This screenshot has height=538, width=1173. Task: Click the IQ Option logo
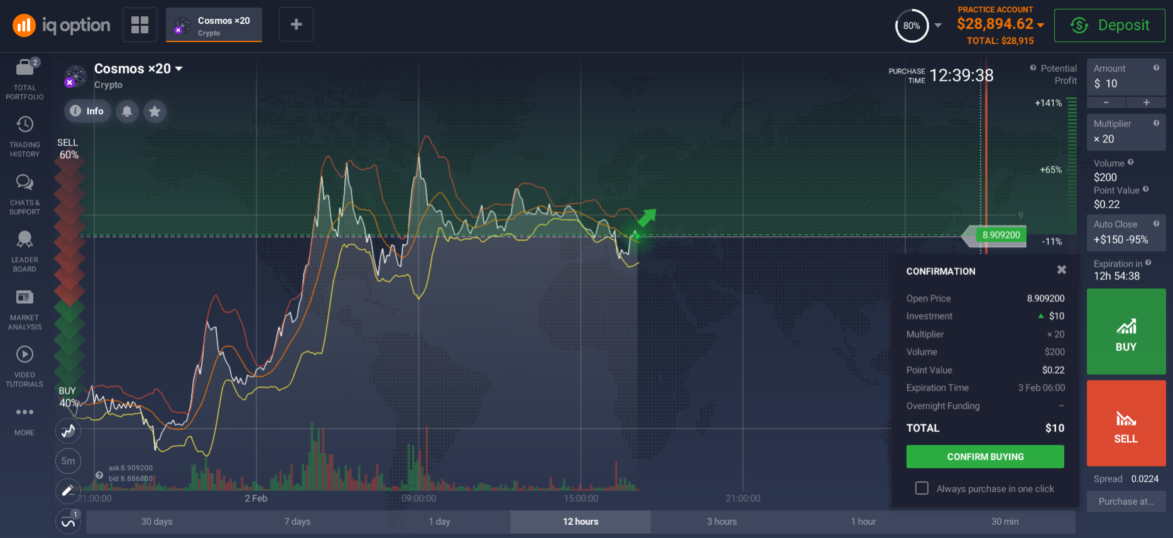(61, 25)
